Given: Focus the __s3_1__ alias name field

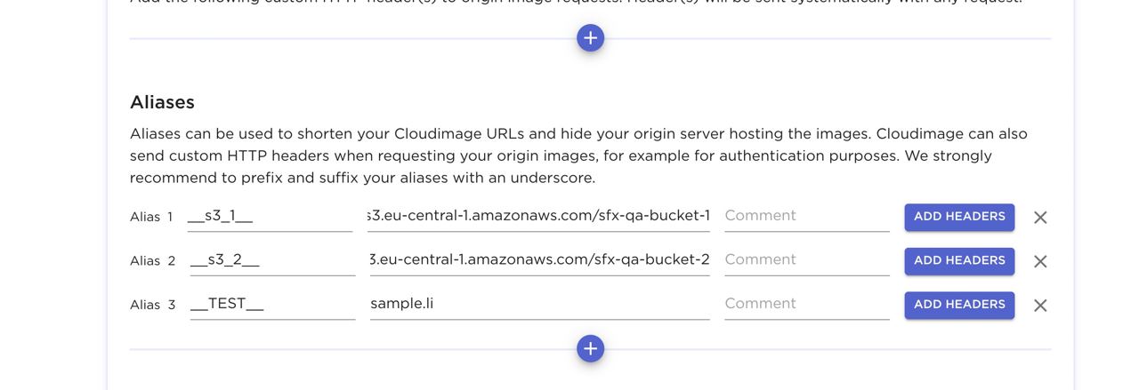Looking at the screenshot, I should tap(270, 216).
